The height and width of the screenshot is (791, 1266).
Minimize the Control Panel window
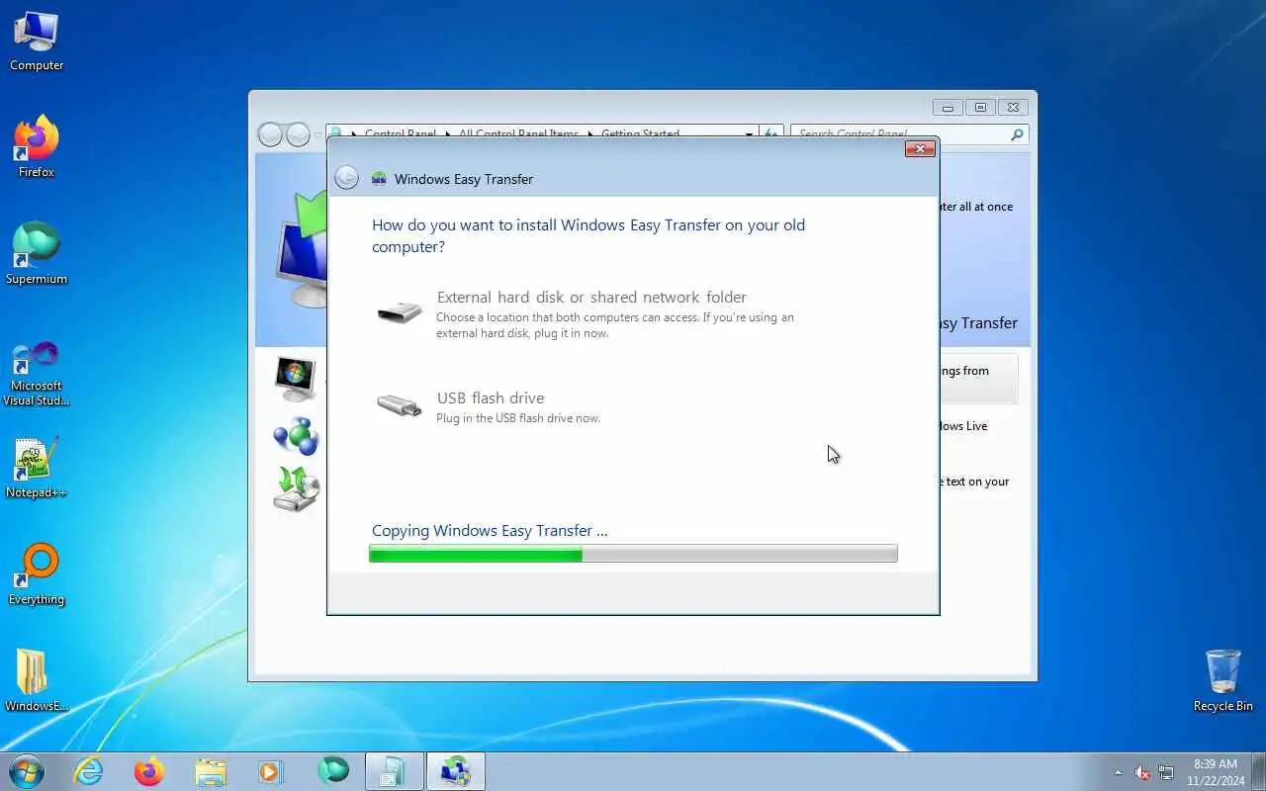click(948, 107)
